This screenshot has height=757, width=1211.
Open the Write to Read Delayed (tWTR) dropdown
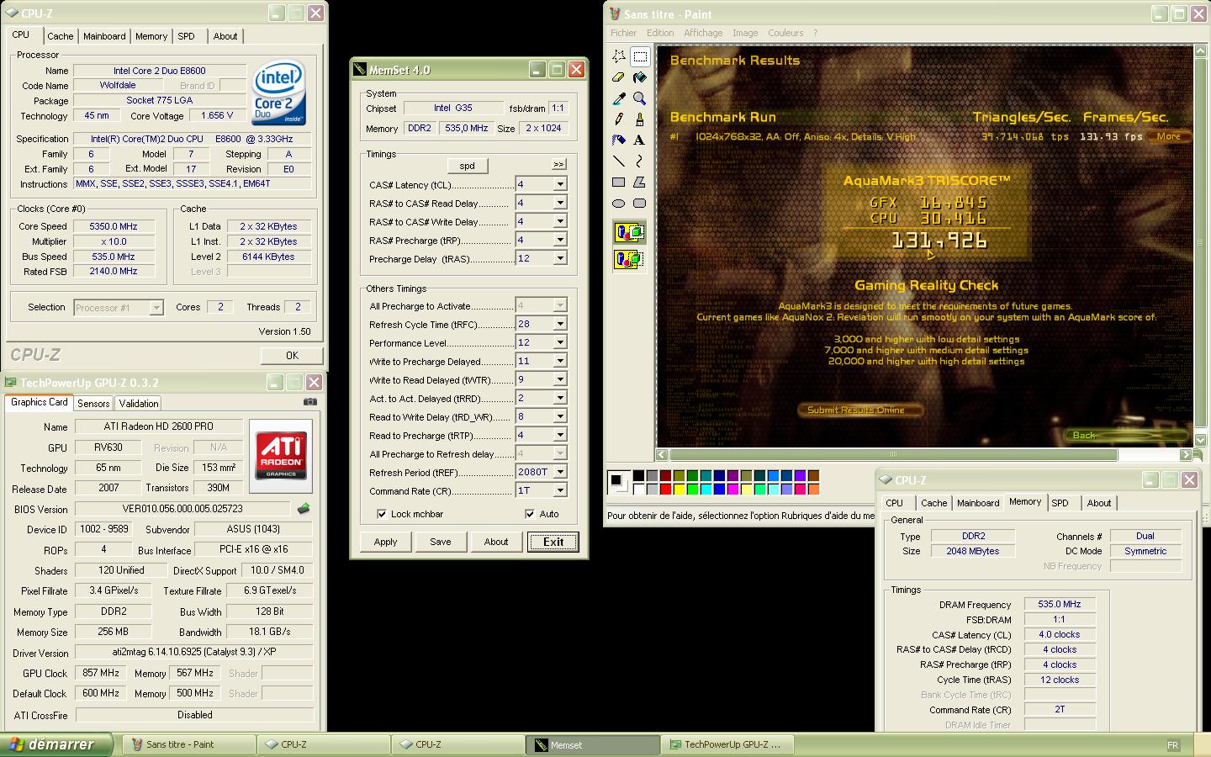pyautogui.click(x=559, y=379)
